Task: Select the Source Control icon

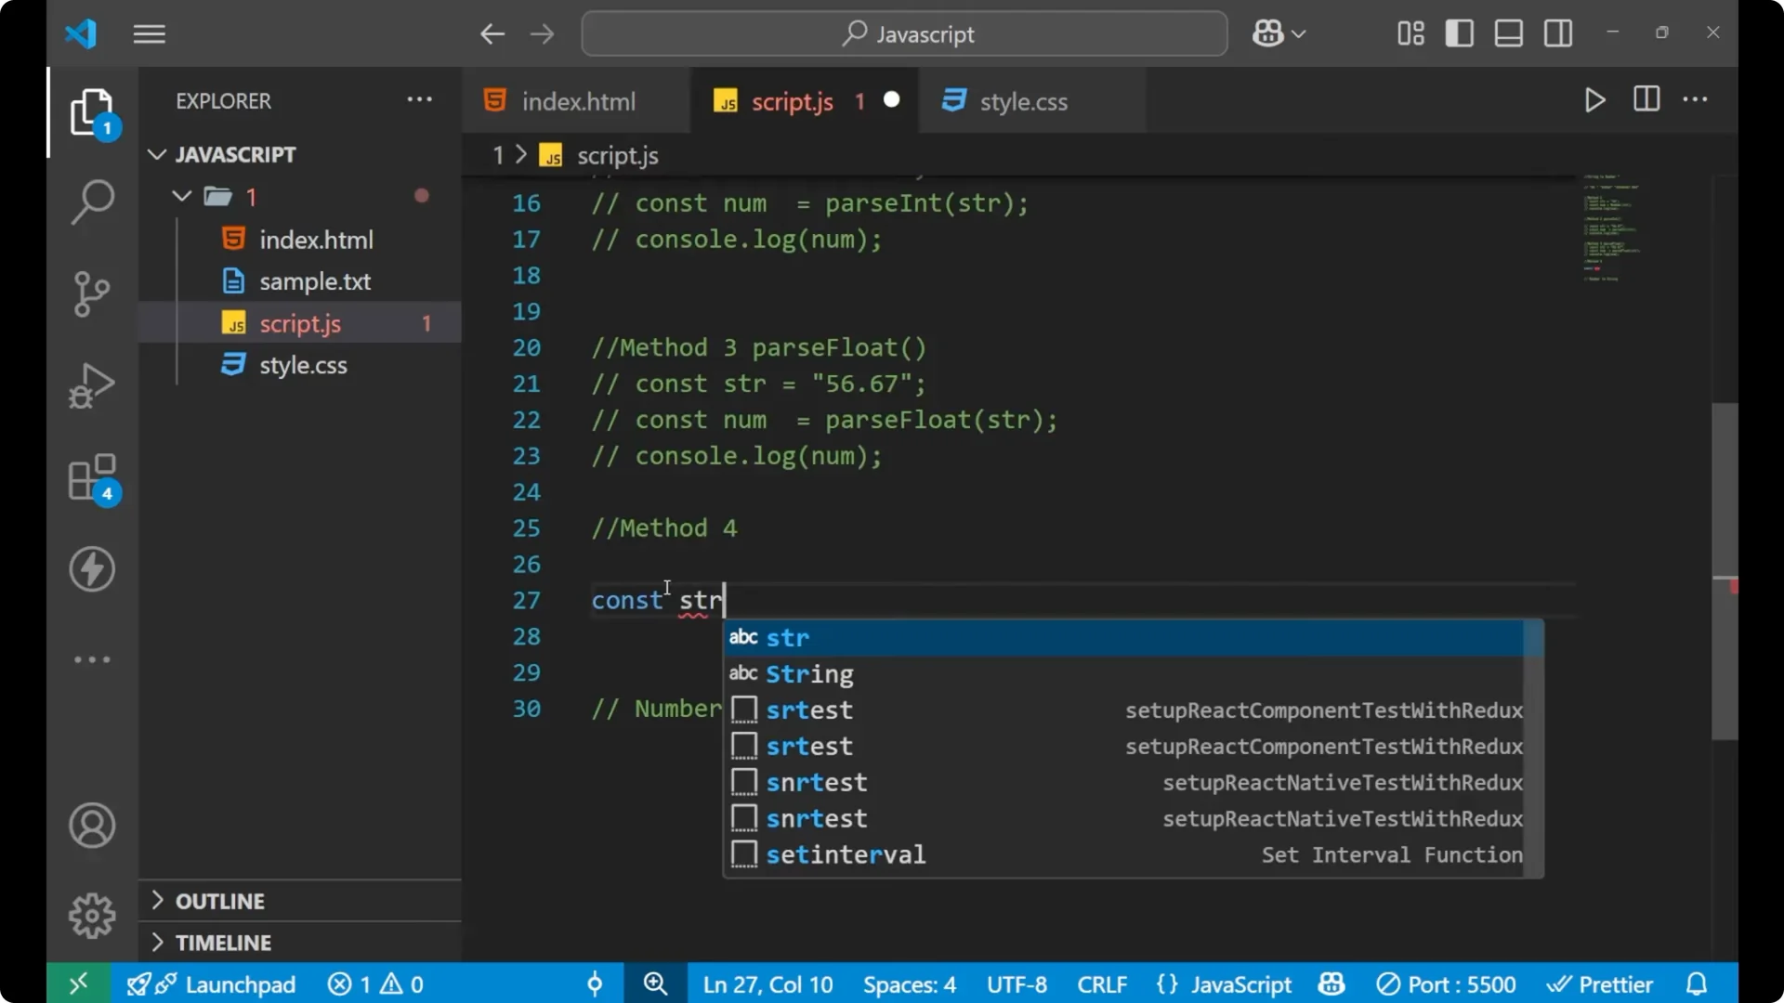Action: (x=91, y=293)
